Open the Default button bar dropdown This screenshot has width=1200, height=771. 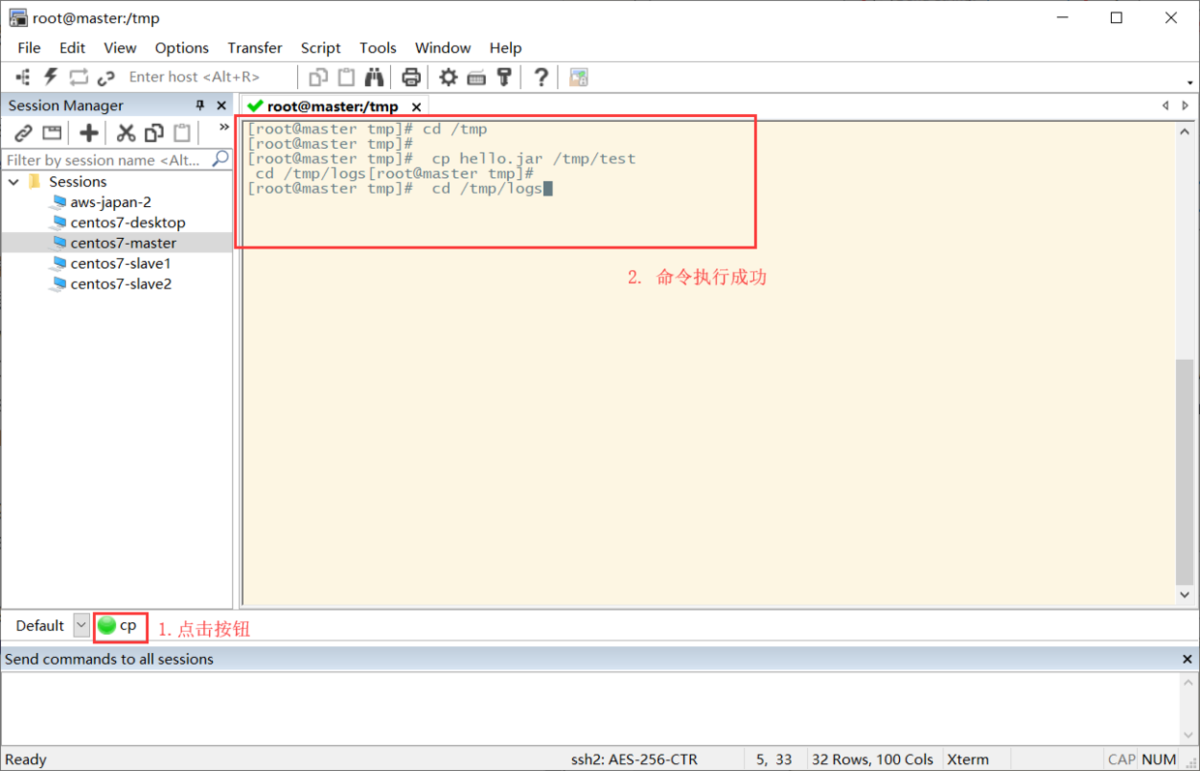pyautogui.click(x=81, y=626)
